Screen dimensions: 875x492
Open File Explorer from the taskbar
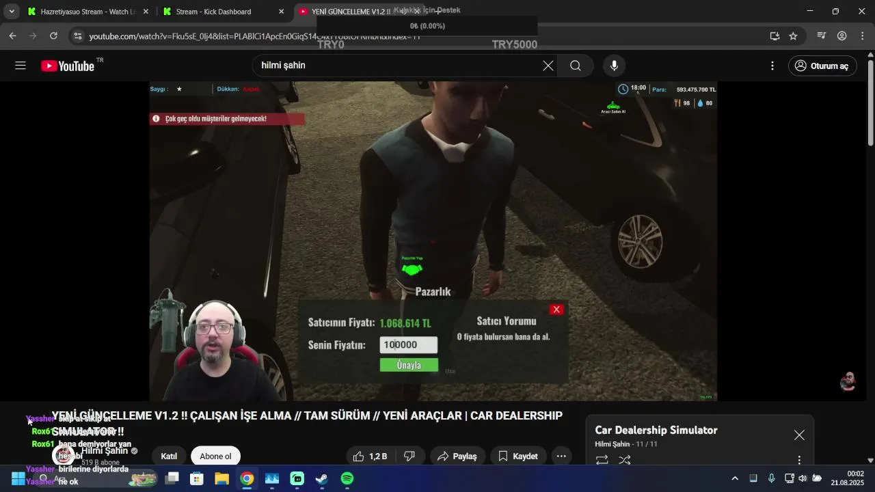pyautogui.click(x=222, y=479)
